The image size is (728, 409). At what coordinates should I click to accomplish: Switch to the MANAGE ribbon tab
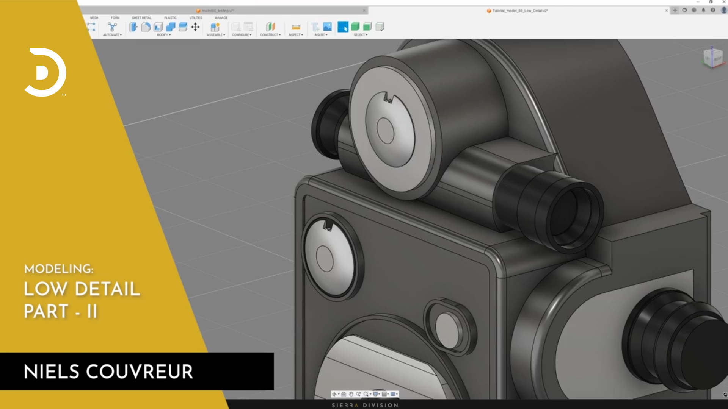221,18
